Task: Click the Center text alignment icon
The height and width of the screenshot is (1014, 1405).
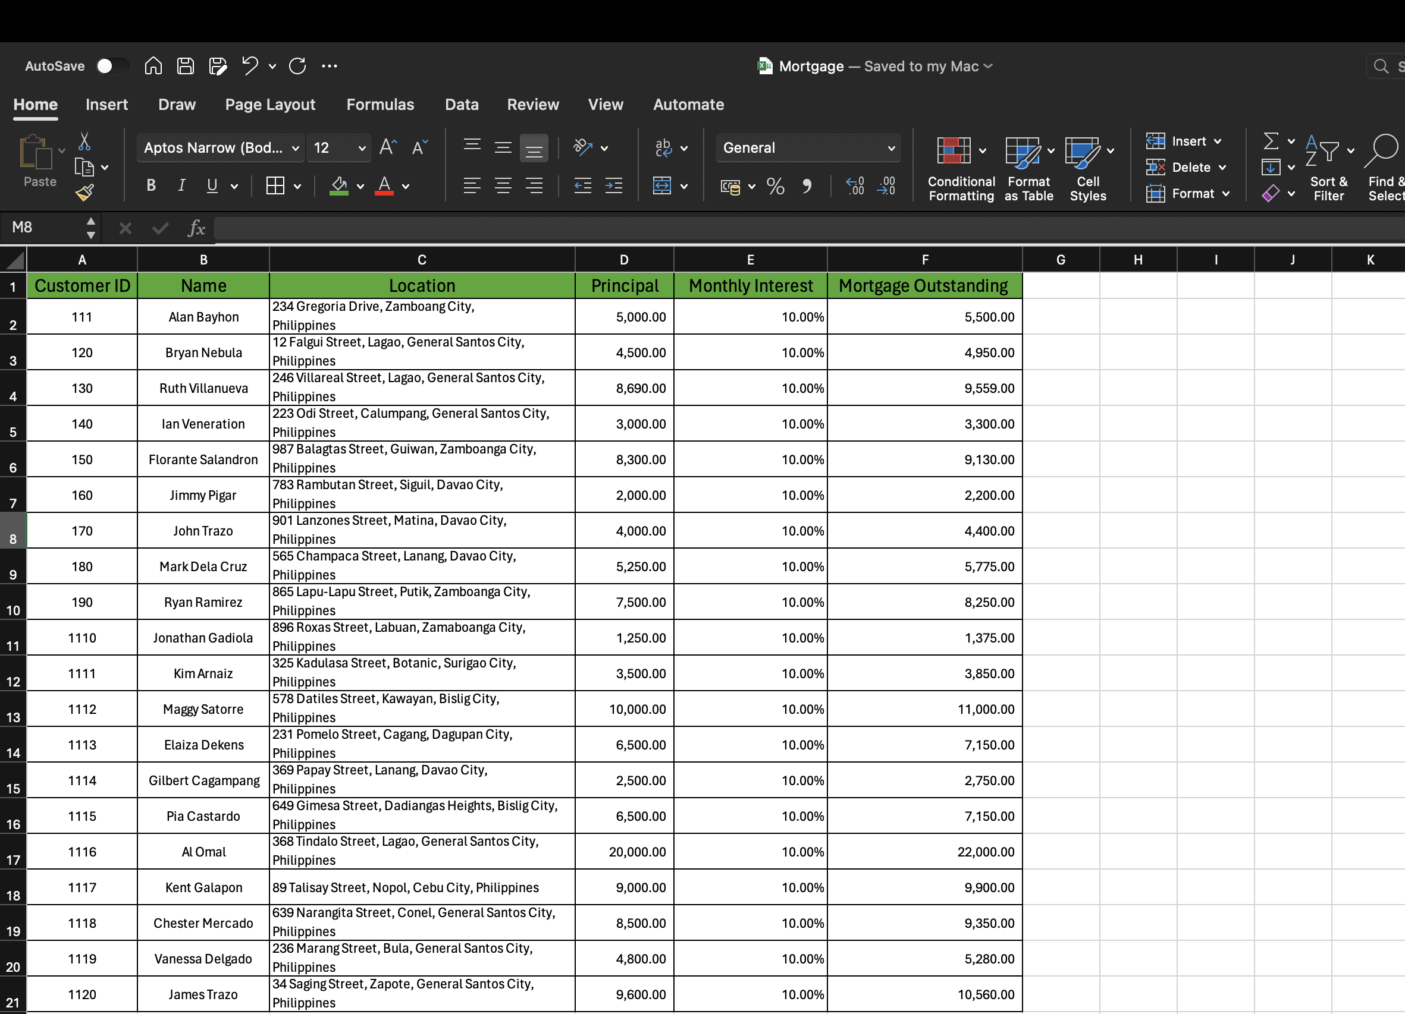Action: pos(503,185)
